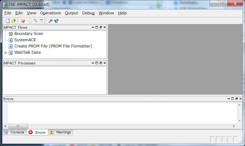This screenshot has height=146, width=245.
Task: Click the ISE iMPACT title bar icon
Action: tap(5, 5)
